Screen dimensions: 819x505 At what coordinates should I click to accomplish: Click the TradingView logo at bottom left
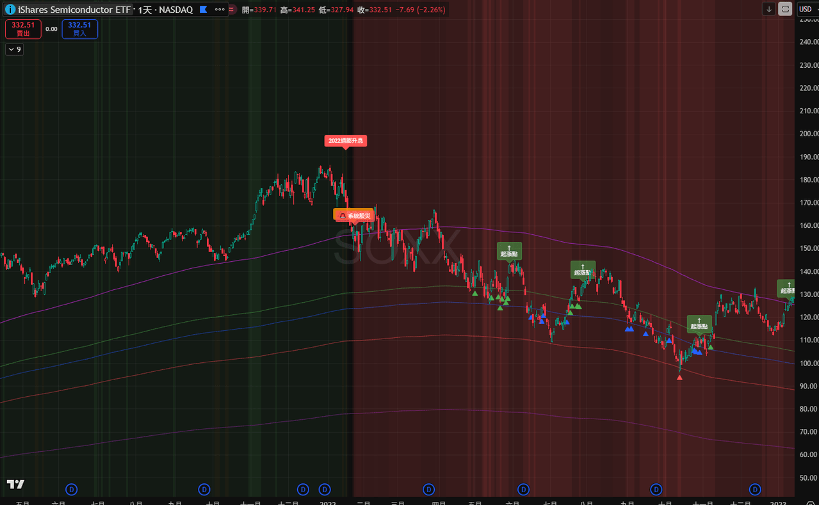coord(15,485)
